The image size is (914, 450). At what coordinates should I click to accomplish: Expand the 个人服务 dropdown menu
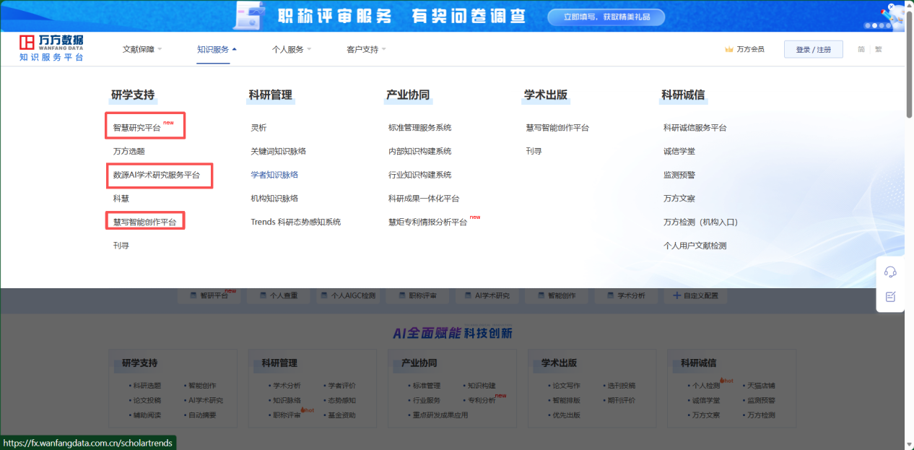pyautogui.click(x=292, y=50)
